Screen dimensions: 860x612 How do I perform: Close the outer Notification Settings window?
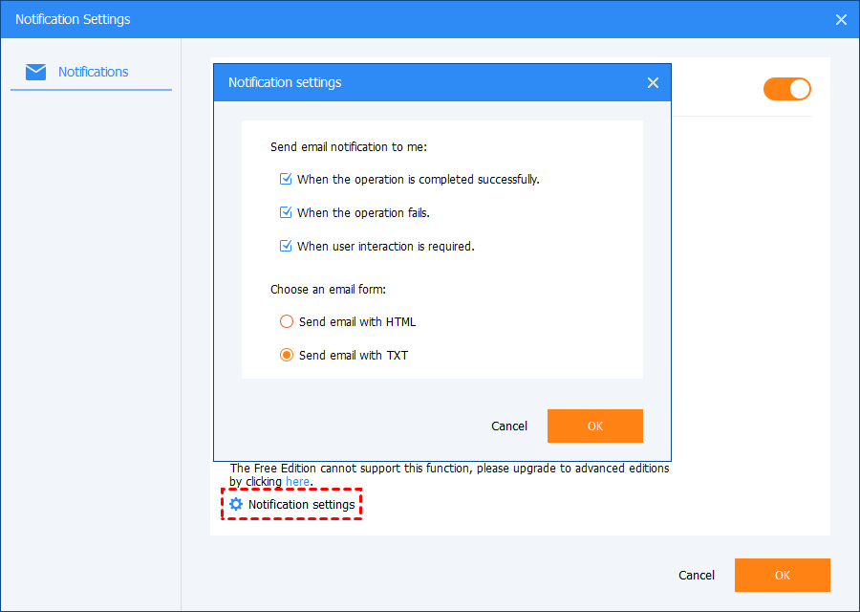pos(841,19)
